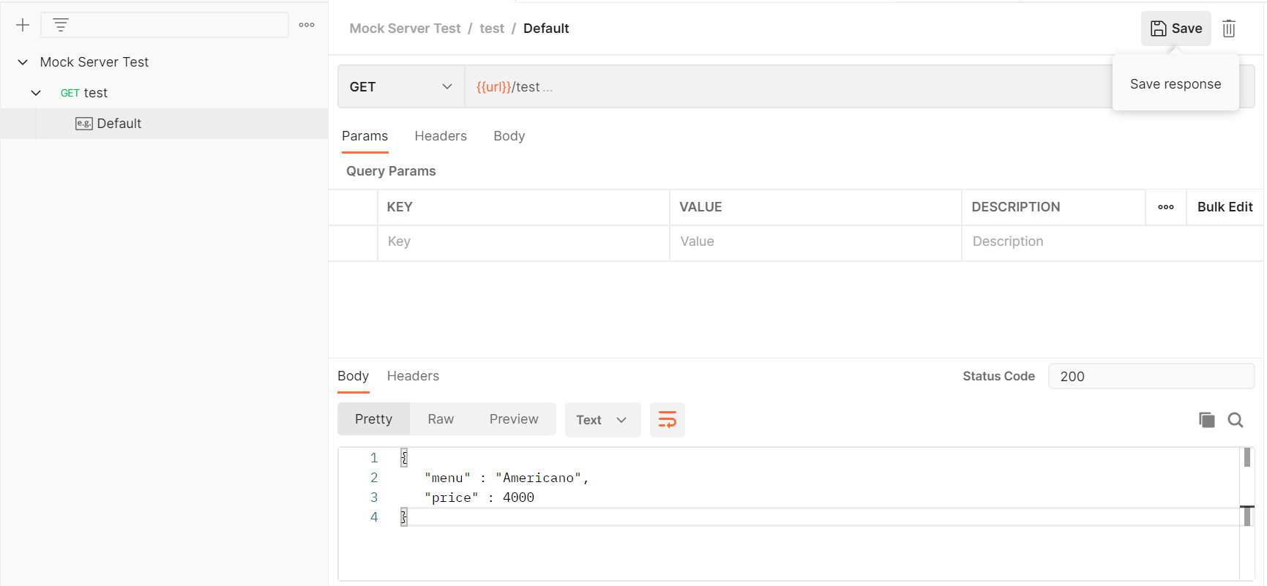This screenshot has height=586, width=1267.
Task: Click the Value input cell
Action: (x=815, y=242)
